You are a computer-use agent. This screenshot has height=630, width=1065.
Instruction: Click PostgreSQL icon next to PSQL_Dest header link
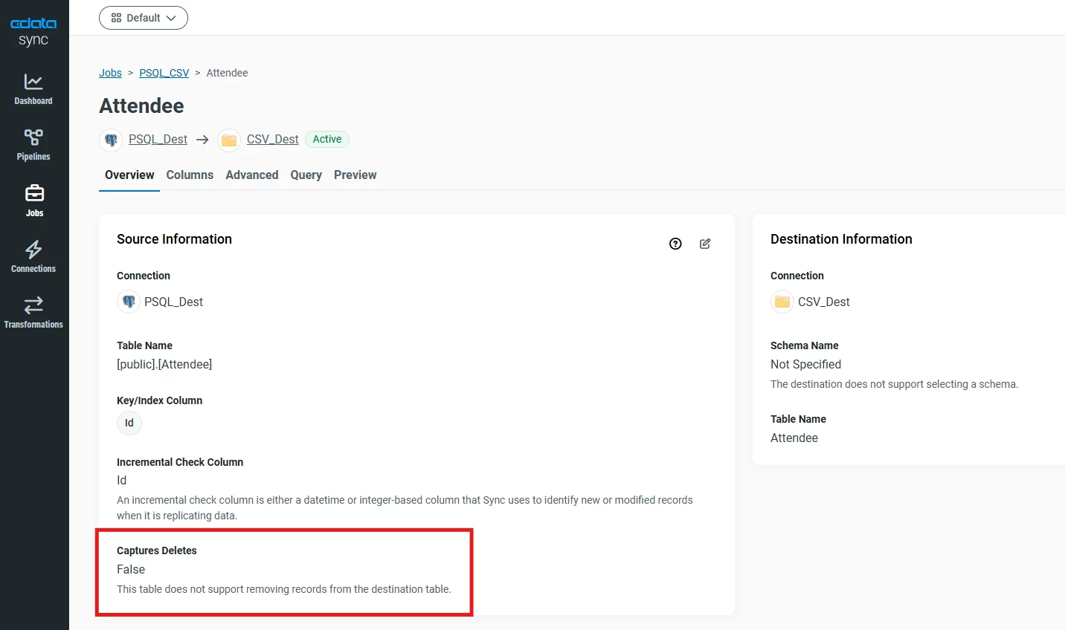click(x=111, y=140)
